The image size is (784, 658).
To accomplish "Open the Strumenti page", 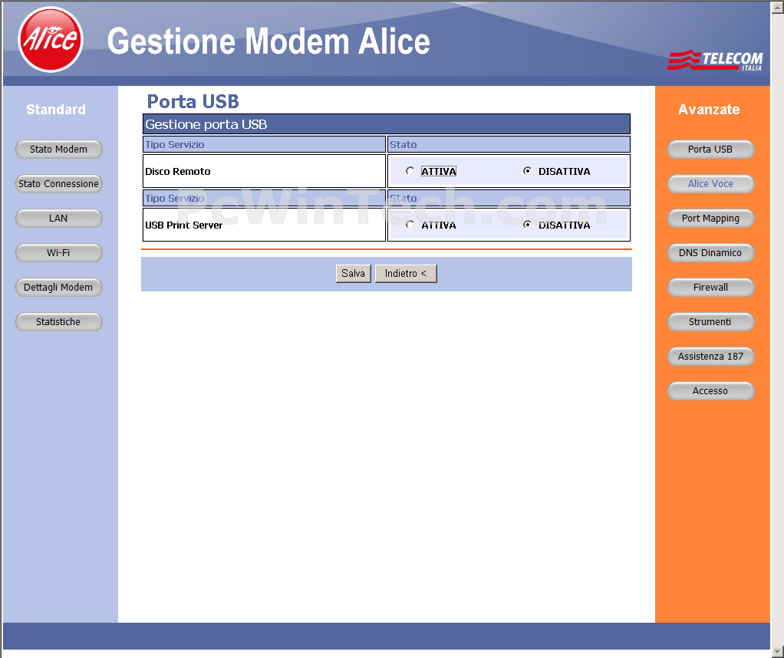I will pyautogui.click(x=710, y=321).
